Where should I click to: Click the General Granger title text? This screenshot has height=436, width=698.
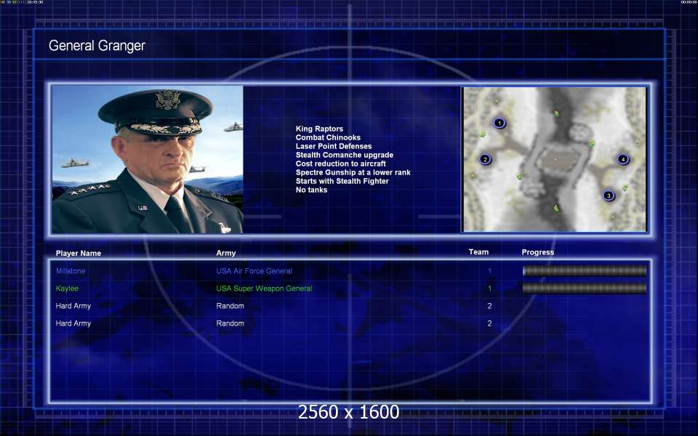(x=97, y=45)
